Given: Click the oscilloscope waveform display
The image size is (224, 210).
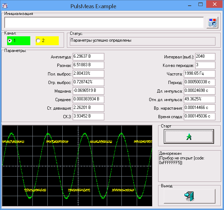Looking at the screenshot, I should tap(77, 165).
